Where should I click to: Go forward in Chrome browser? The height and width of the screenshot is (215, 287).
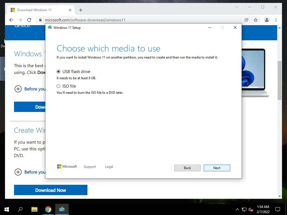20,20
